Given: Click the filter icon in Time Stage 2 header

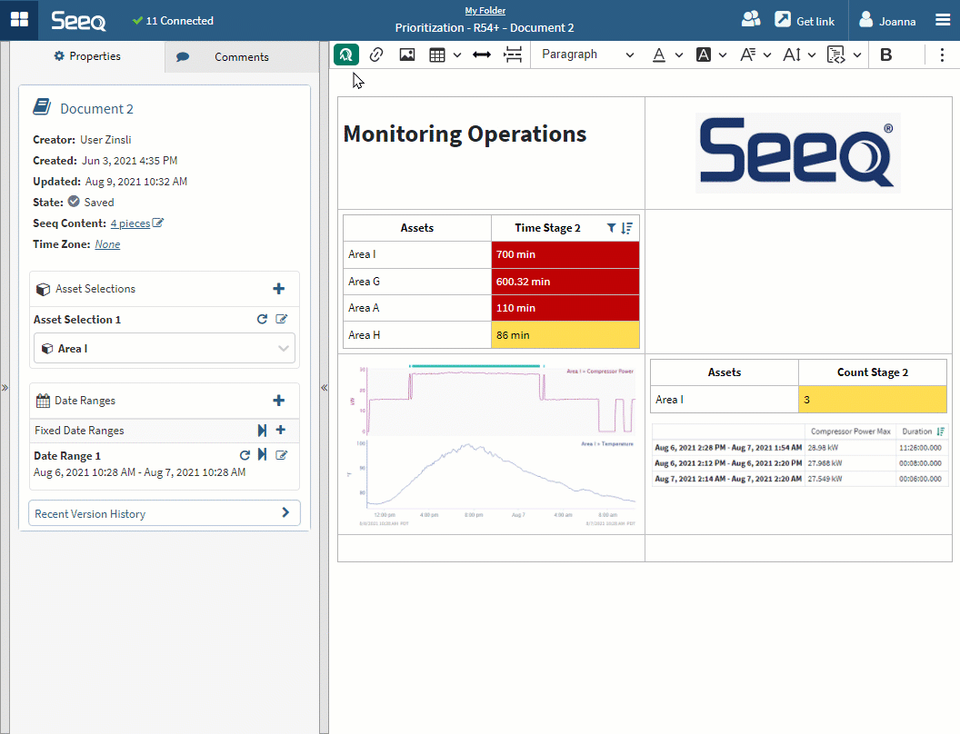Looking at the screenshot, I should pos(612,228).
